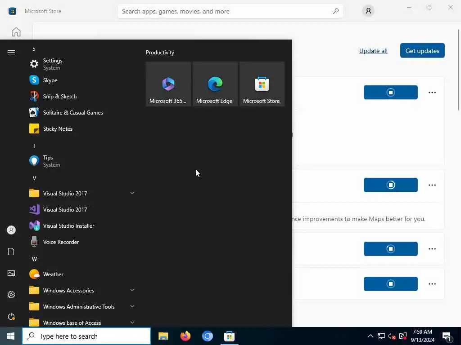The width and height of the screenshot is (461, 345).
Task: Expand the Start menu hamburger button
Action: point(11,52)
